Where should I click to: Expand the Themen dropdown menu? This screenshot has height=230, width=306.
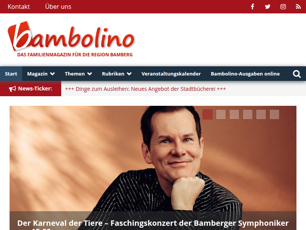[78, 74]
